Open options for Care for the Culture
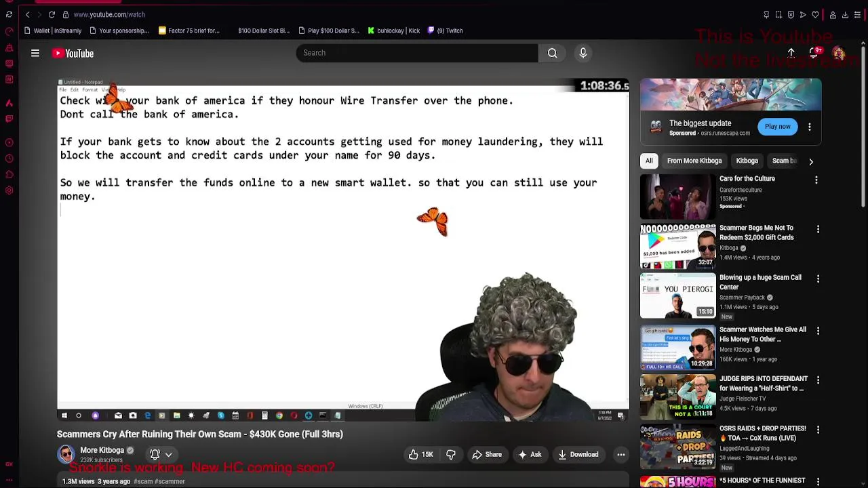Viewport: 868px width, 488px height. click(x=816, y=180)
